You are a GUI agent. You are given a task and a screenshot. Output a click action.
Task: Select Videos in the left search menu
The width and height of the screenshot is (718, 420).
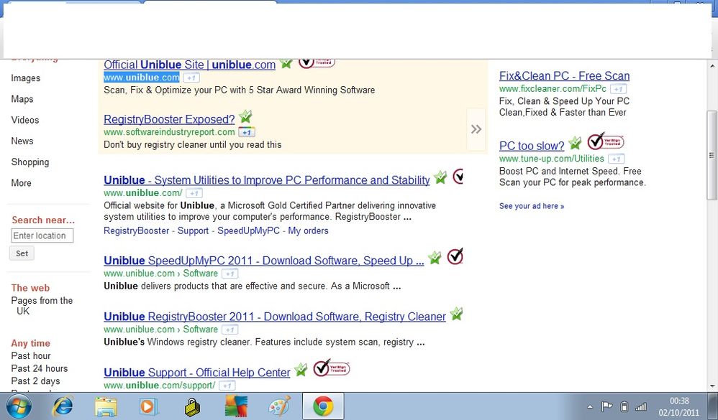(24, 120)
